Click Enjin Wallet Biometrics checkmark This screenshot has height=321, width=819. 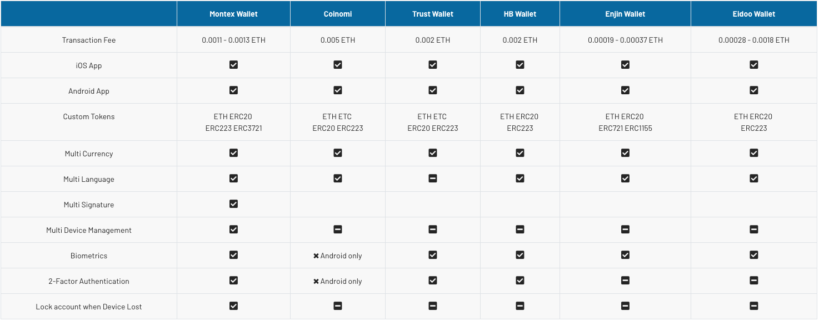tap(625, 255)
